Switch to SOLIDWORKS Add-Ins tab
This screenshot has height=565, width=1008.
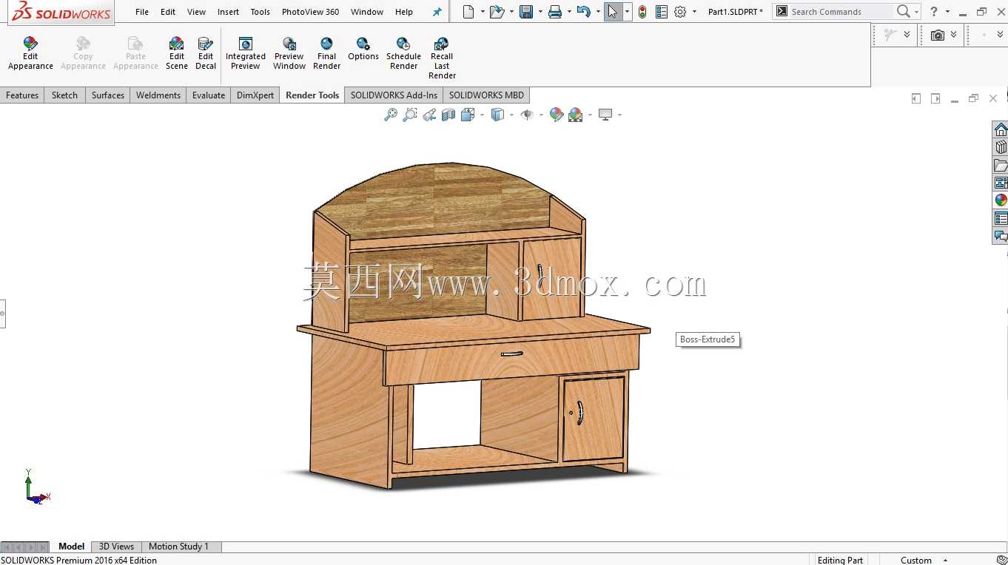(x=394, y=95)
